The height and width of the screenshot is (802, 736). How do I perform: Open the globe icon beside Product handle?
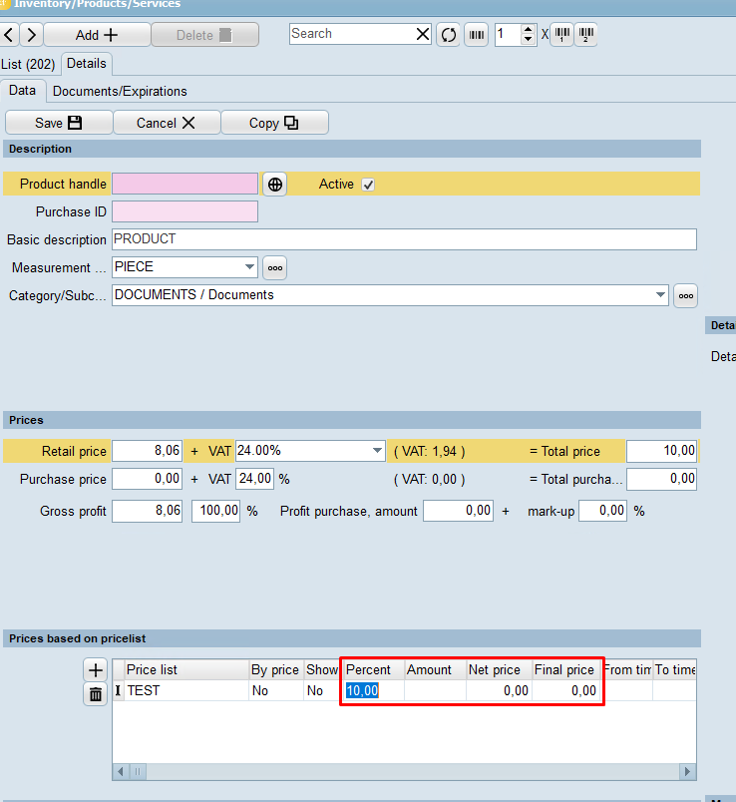point(274,185)
